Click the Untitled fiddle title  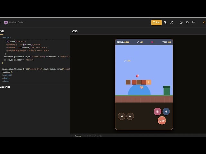(16, 22)
